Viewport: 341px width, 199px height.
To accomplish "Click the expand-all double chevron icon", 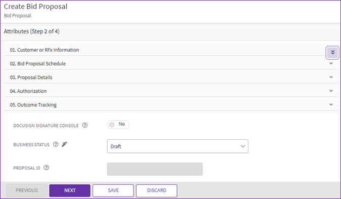I will coord(332,53).
